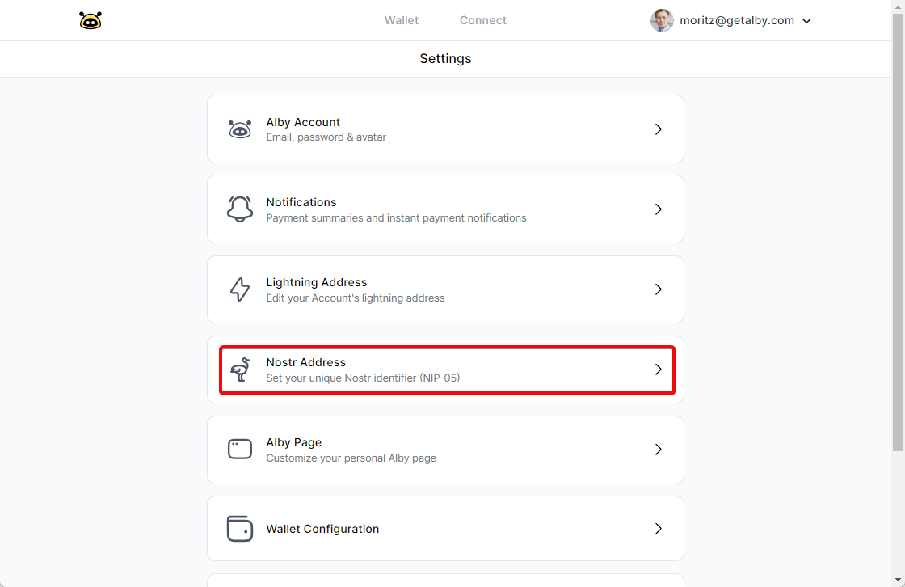
Task: Go to the Wallet tab
Action: 402,20
